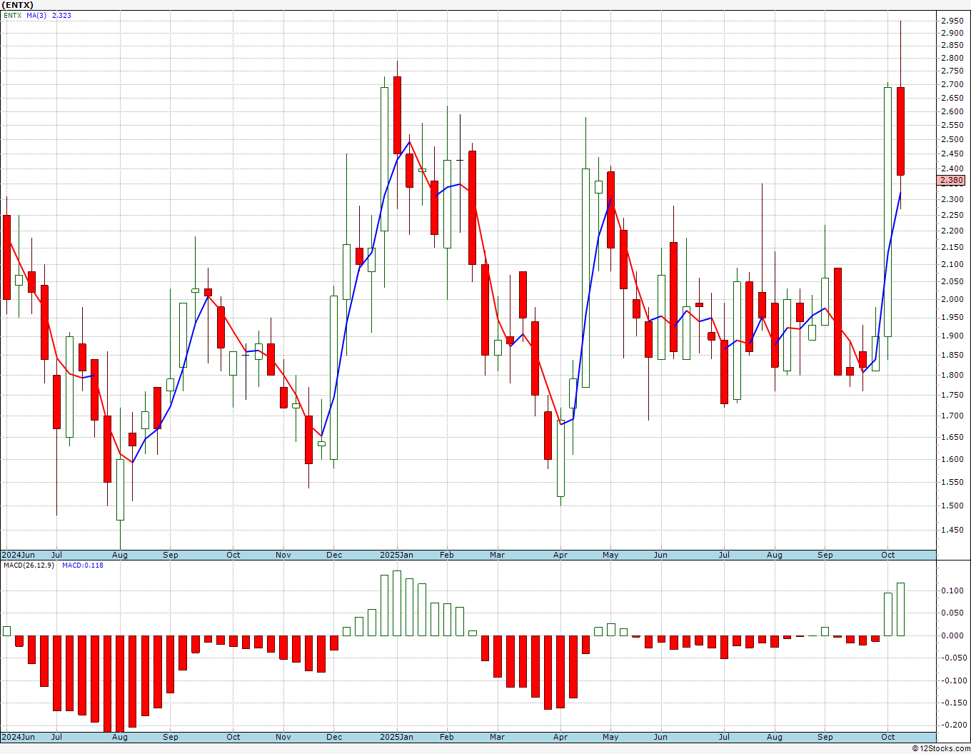The width and height of the screenshot is (971, 754).
Task: Click the 2.600 price axis label
Action: click(x=952, y=111)
